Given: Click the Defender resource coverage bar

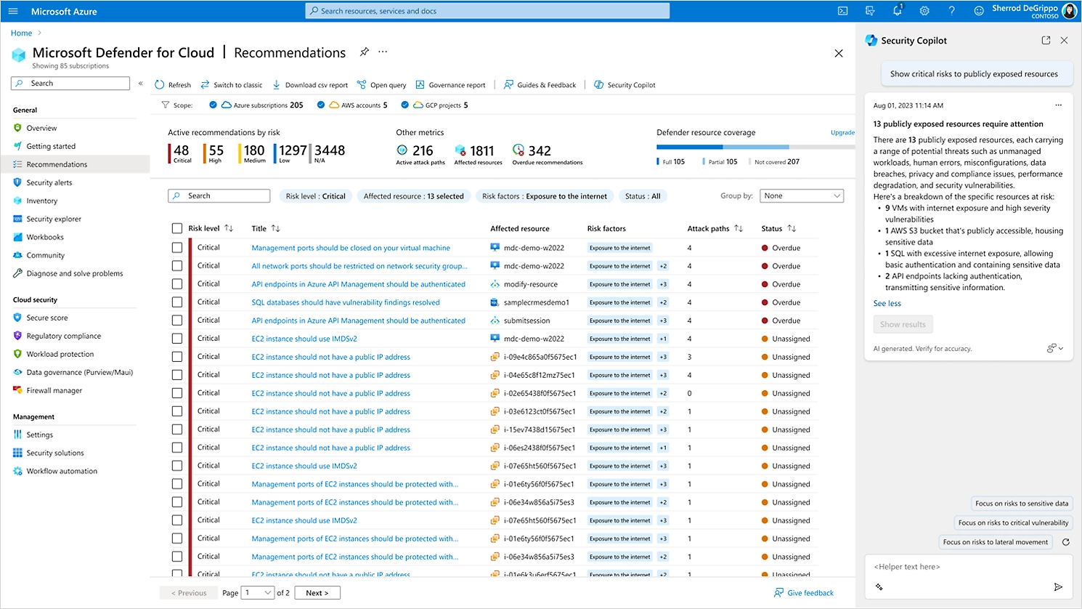Looking at the screenshot, I should (755, 147).
